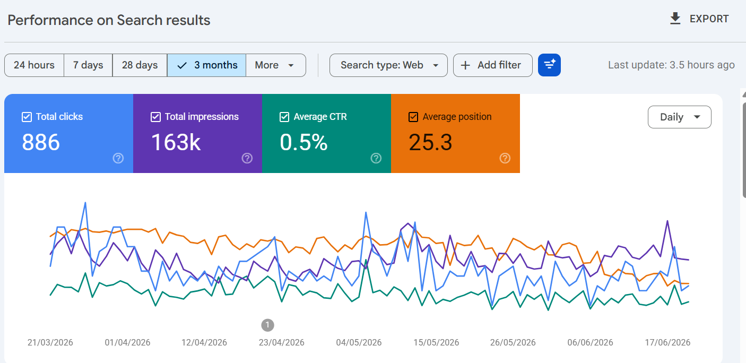
Task: Open the Daily granularity dropdown
Action: (680, 117)
